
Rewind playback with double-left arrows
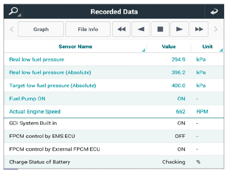pos(121,29)
